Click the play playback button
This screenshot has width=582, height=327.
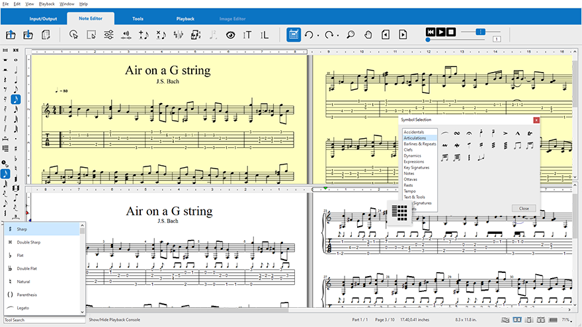click(x=440, y=32)
